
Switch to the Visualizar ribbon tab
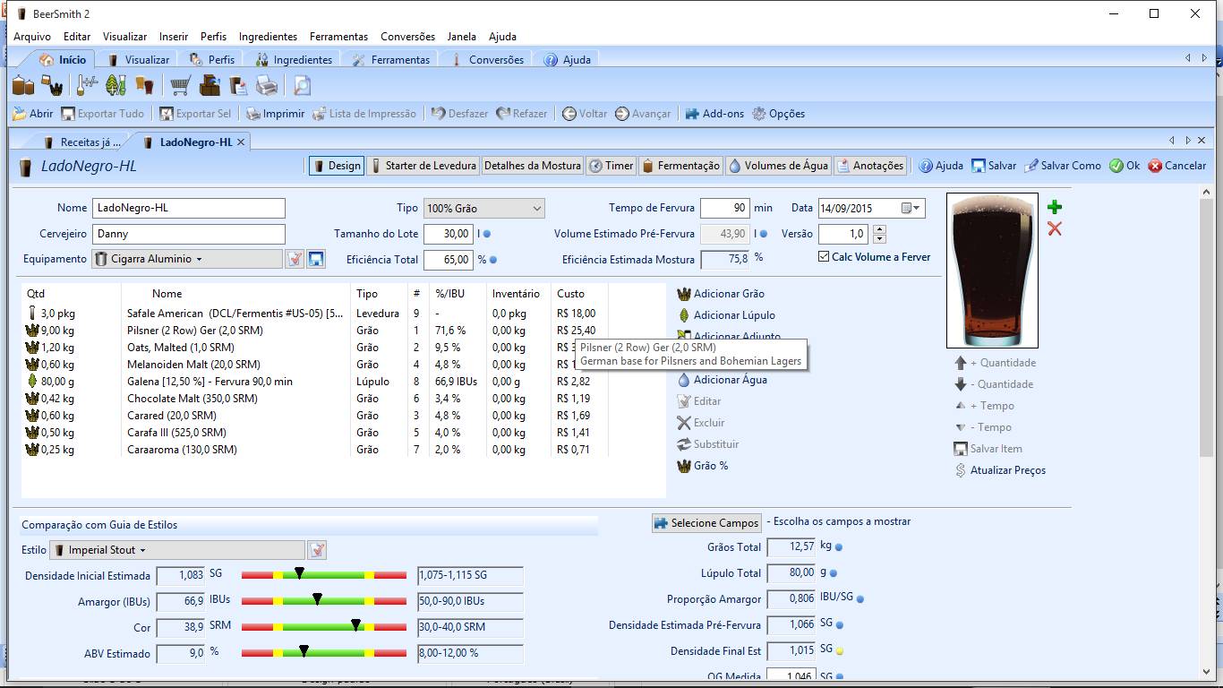tap(139, 60)
